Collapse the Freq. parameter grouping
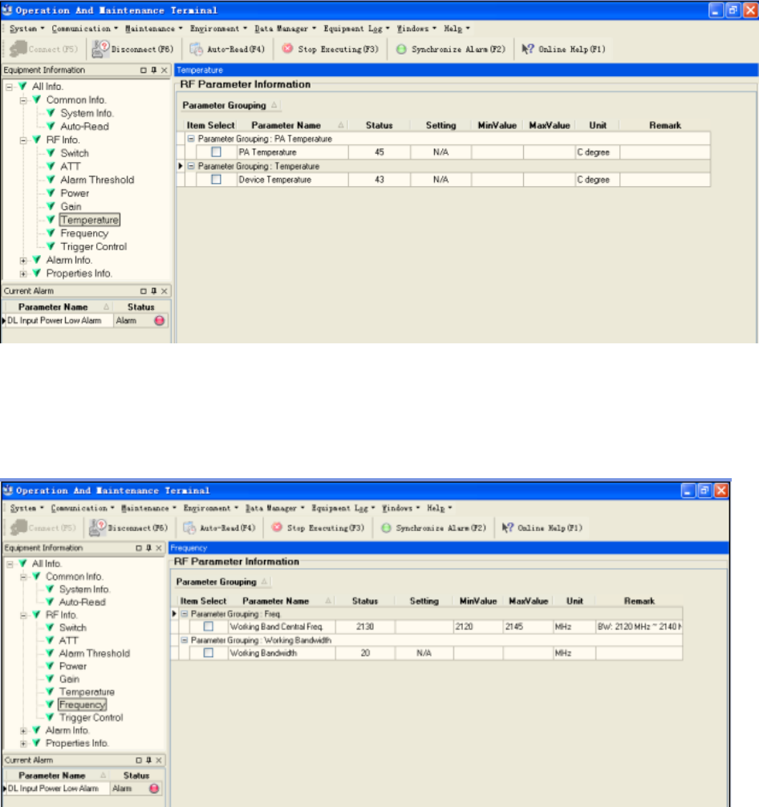The height and width of the screenshot is (807, 759). 185,614
